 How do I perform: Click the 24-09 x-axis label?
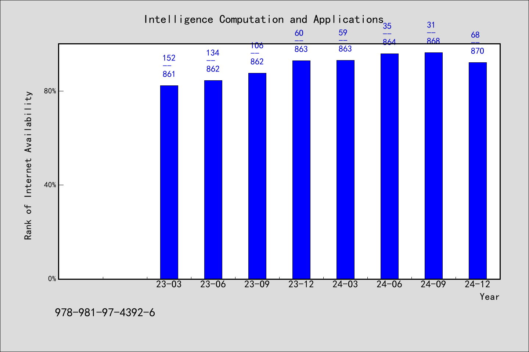(433, 285)
